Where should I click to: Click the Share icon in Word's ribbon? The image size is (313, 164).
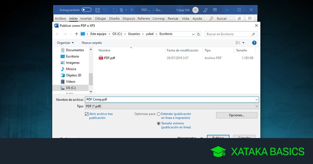pos(239,18)
